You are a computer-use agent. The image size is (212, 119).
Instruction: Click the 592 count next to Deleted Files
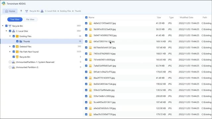[79, 46]
